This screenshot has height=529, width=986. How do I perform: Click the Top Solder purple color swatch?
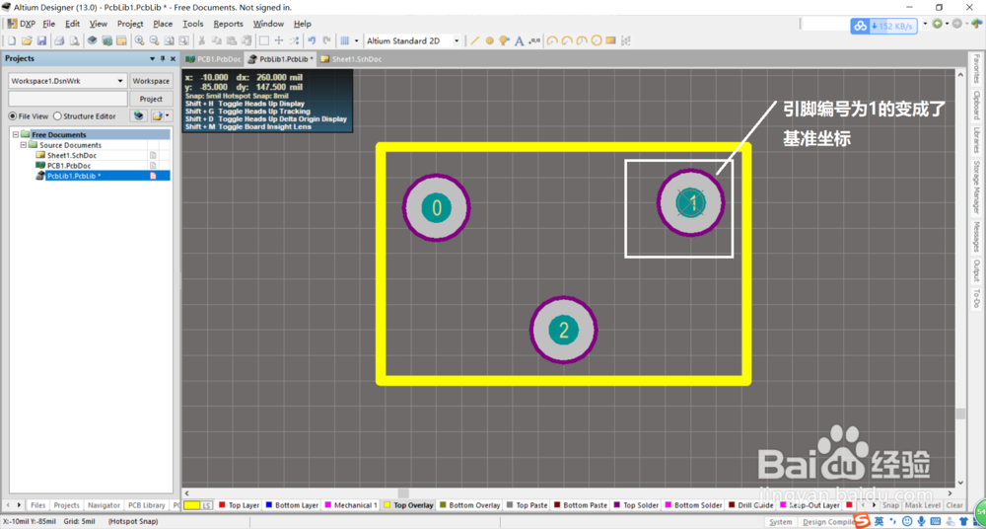click(x=617, y=505)
